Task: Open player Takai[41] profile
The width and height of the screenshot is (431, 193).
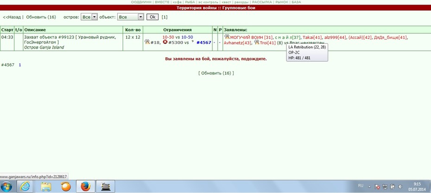Action: pos(312,37)
